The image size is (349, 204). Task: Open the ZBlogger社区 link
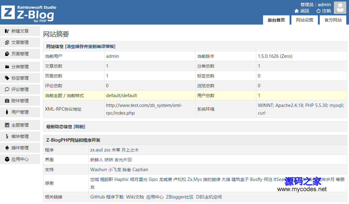click(180, 197)
